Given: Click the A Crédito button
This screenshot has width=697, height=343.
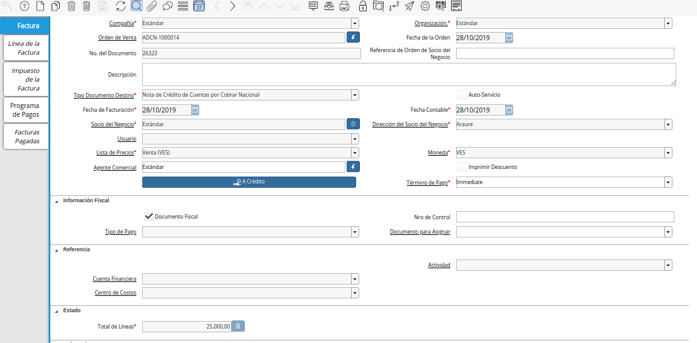Looking at the screenshot, I should pyautogui.click(x=249, y=182).
